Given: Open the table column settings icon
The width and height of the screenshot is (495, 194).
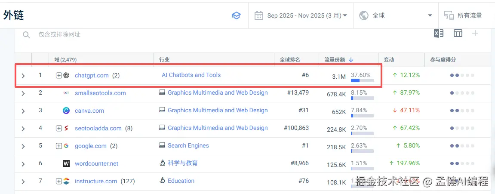Looking at the screenshot, I should coord(458,34).
